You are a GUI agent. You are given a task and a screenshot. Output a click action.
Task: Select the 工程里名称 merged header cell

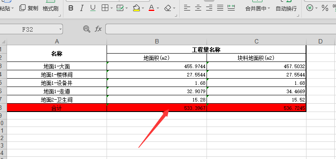[207, 49]
